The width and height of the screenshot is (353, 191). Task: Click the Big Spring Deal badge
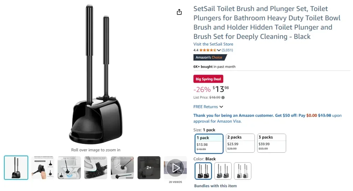click(208, 79)
